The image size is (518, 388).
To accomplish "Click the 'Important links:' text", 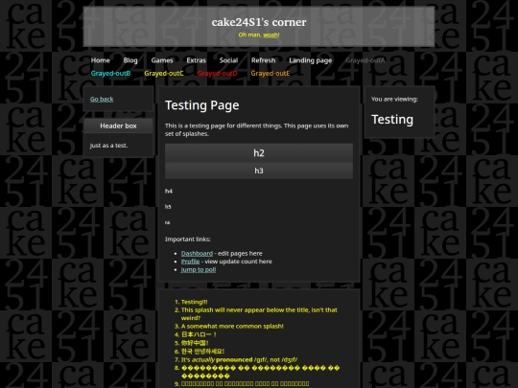I will click(x=188, y=240).
